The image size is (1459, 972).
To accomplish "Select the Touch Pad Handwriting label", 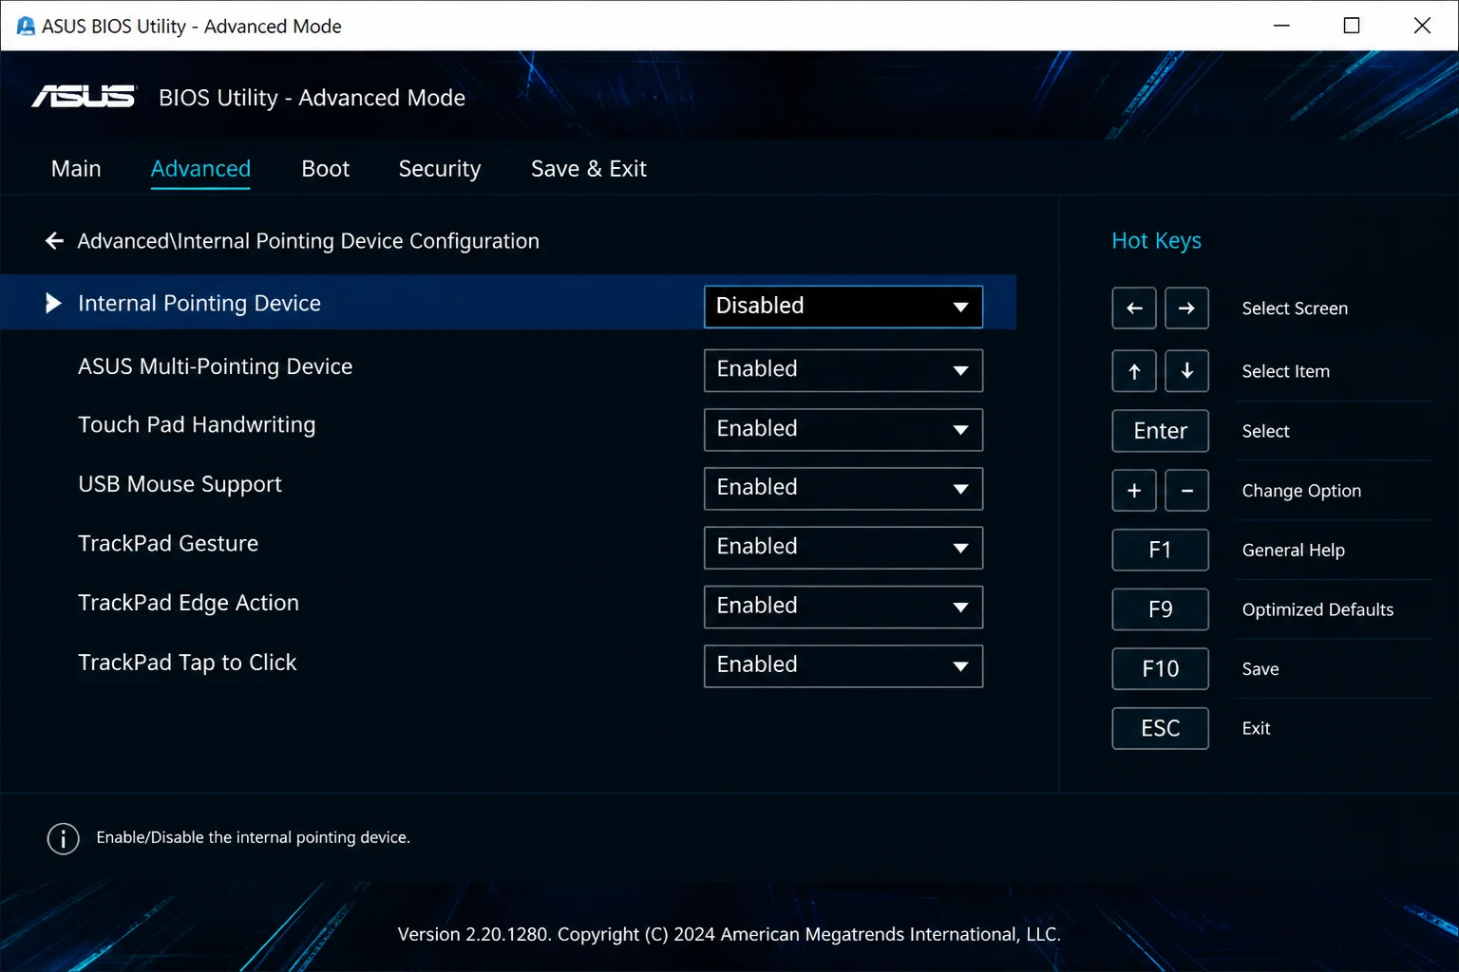I will point(197,425).
